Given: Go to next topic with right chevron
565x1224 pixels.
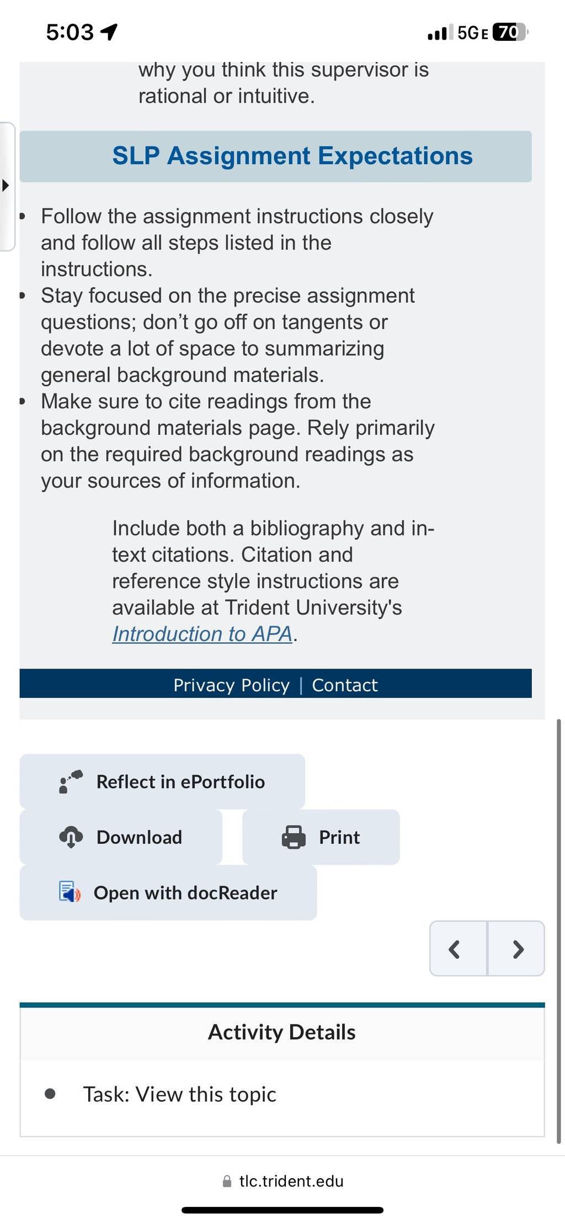Looking at the screenshot, I should click(x=516, y=949).
